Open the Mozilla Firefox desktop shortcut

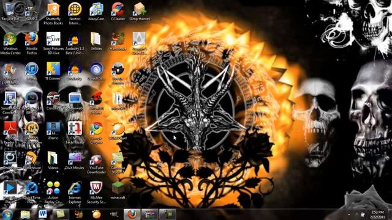(x=32, y=43)
